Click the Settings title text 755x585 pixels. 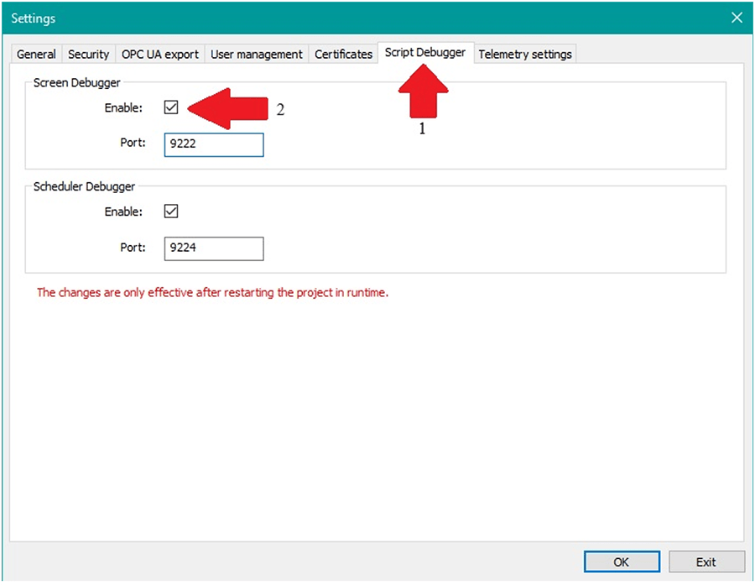pos(34,18)
